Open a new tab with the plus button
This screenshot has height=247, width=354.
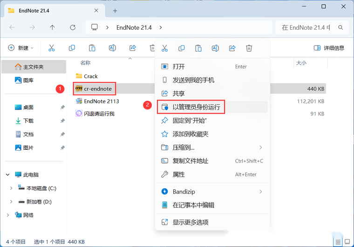click(115, 11)
